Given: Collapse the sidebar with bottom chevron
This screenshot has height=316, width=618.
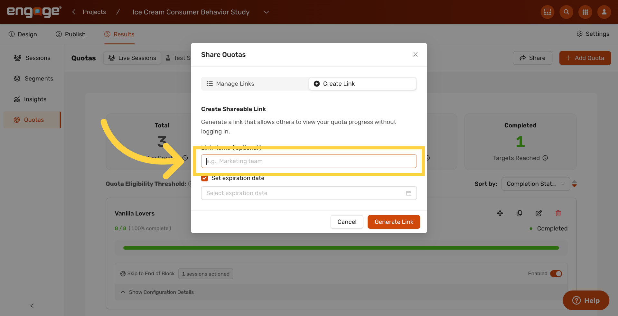Looking at the screenshot, I should 32,306.
